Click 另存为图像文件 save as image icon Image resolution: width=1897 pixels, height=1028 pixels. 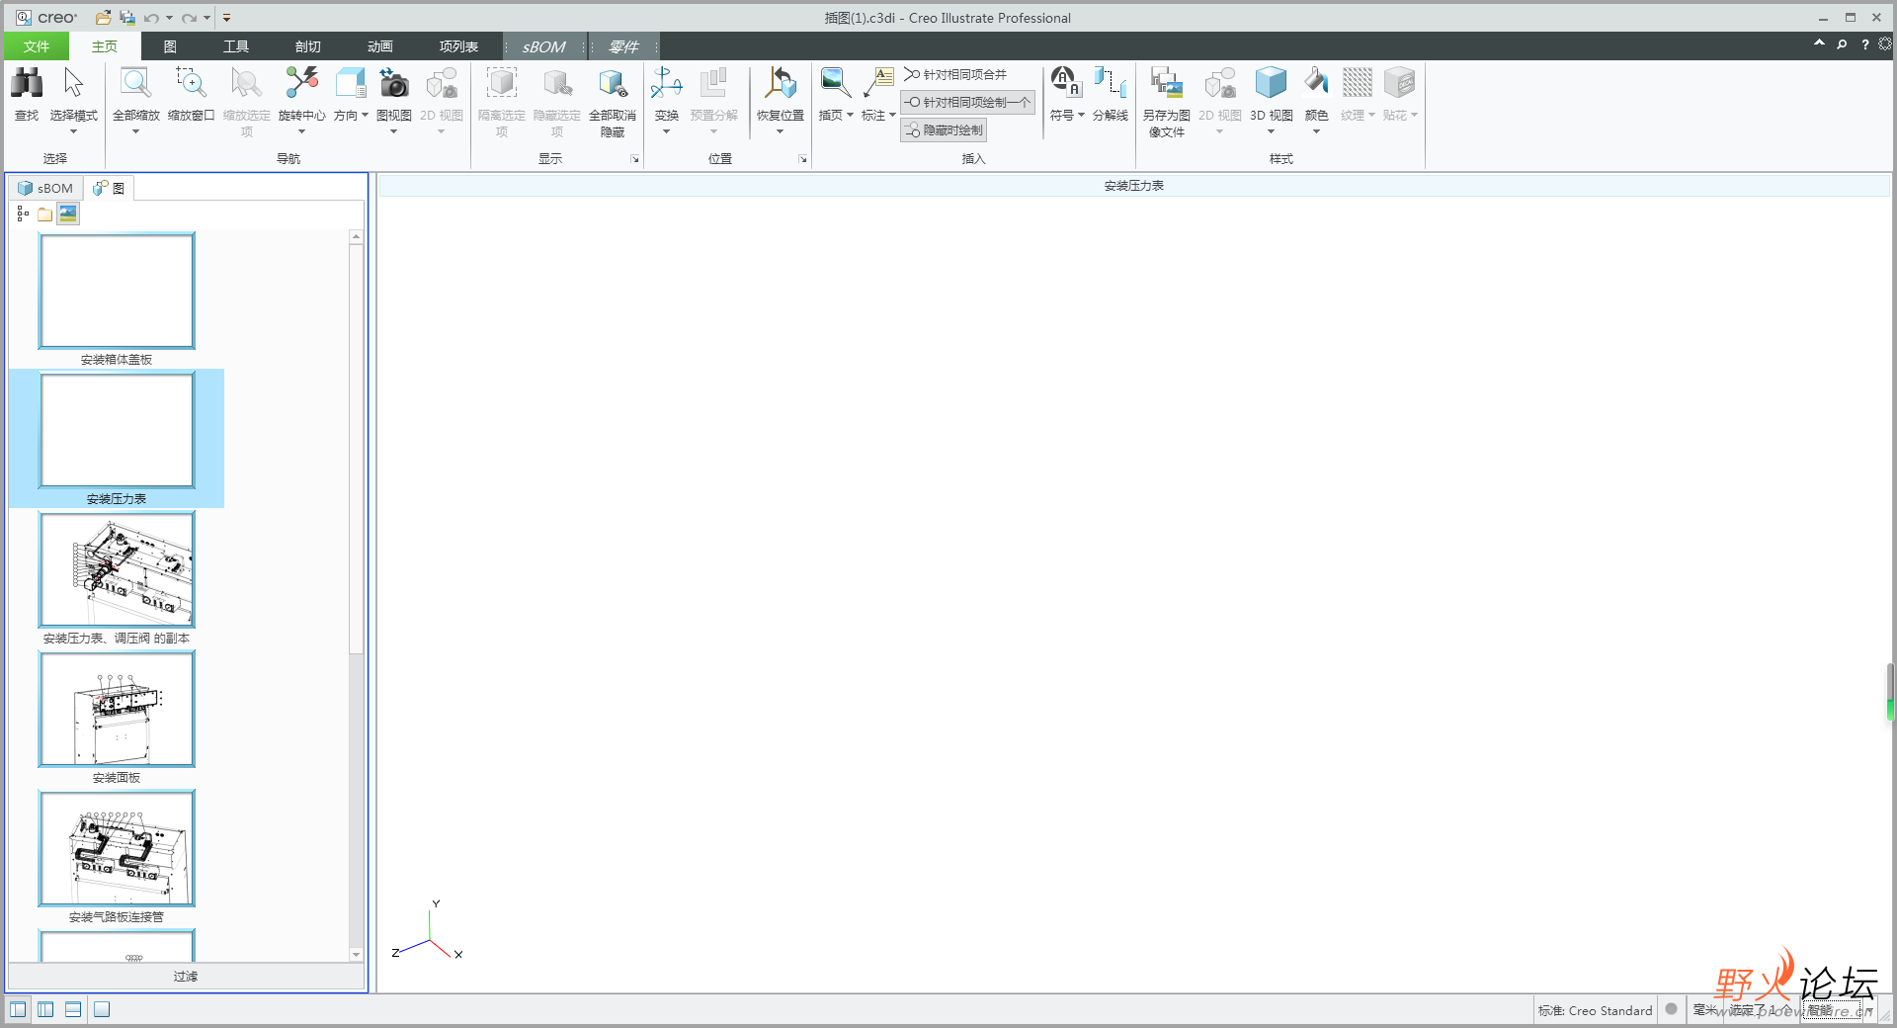1167,83
